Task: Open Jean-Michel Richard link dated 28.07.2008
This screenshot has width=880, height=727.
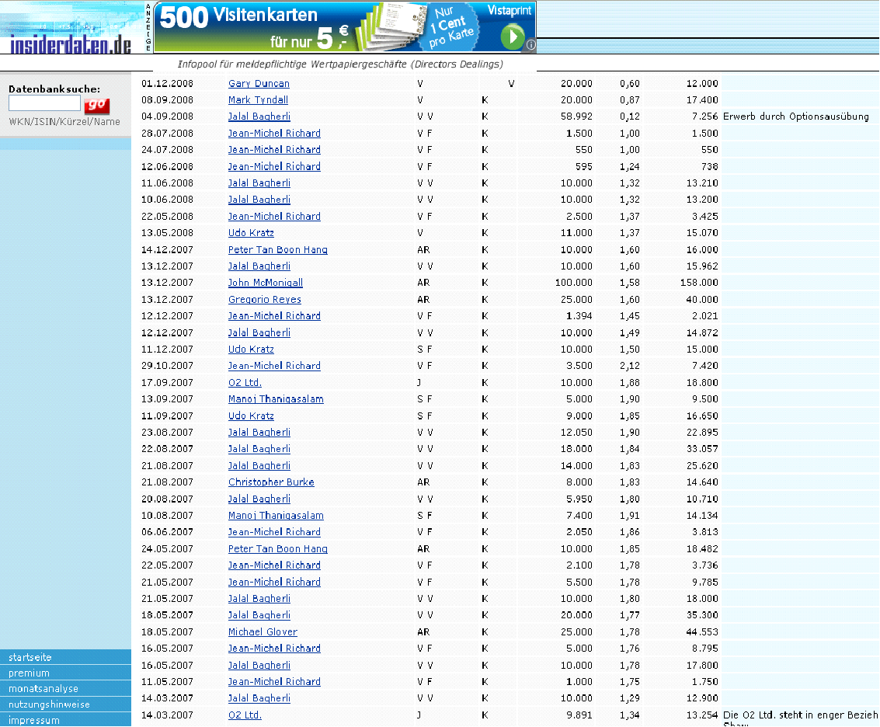Action: coord(274,134)
